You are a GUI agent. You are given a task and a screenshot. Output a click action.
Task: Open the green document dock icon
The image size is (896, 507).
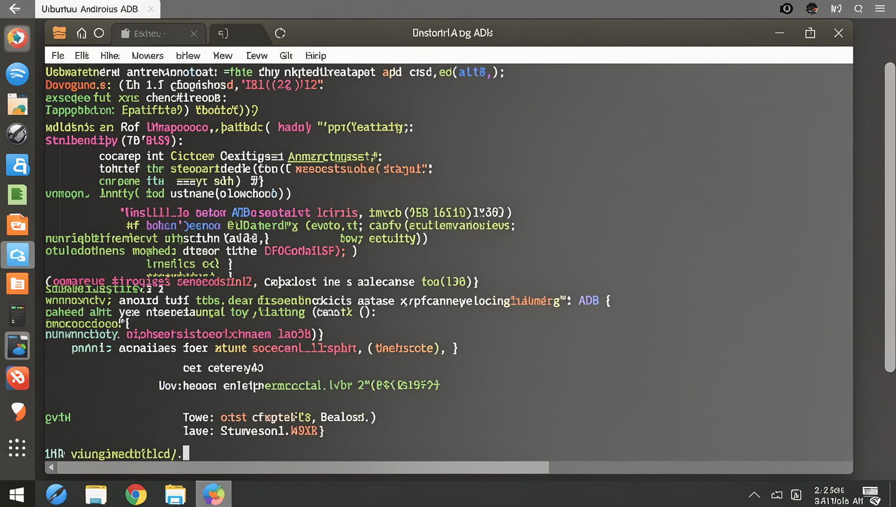coord(17,195)
